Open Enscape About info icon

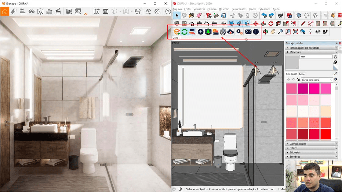click(x=256, y=32)
